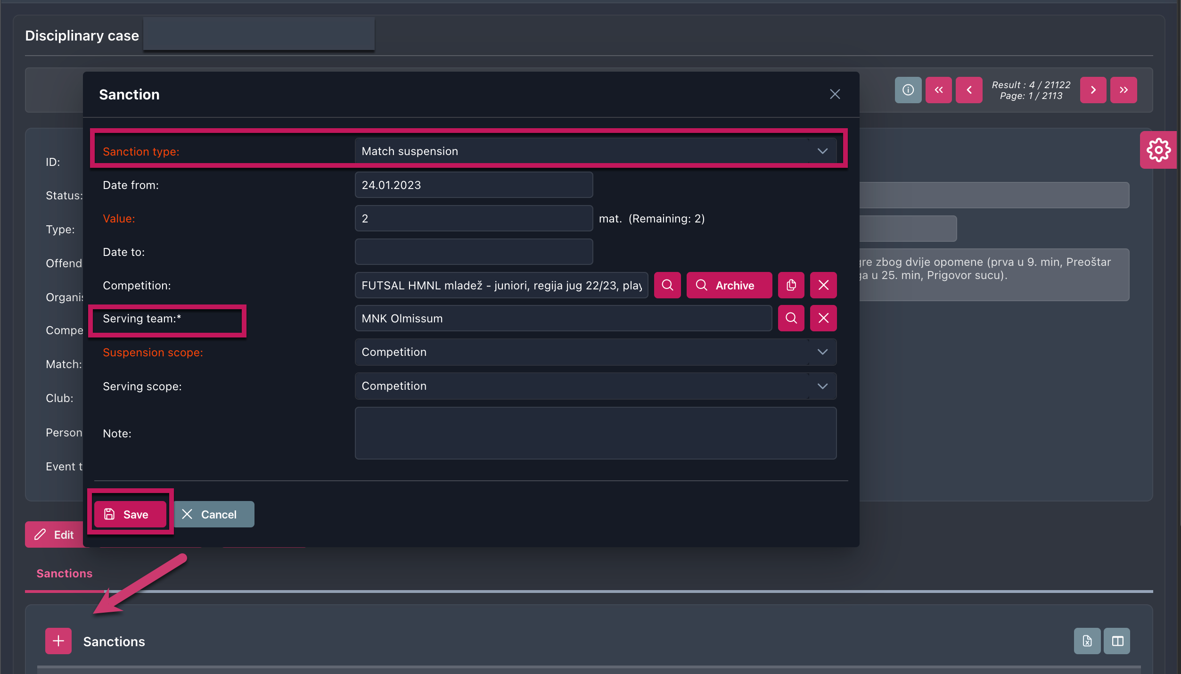The height and width of the screenshot is (674, 1181).
Task: Open the settings gear panel
Action: coord(1158,150)
